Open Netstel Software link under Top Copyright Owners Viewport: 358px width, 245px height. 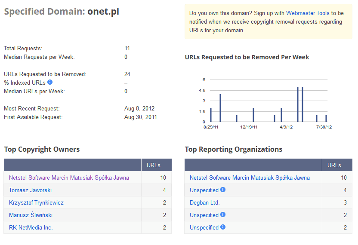[x=69, y=178]
